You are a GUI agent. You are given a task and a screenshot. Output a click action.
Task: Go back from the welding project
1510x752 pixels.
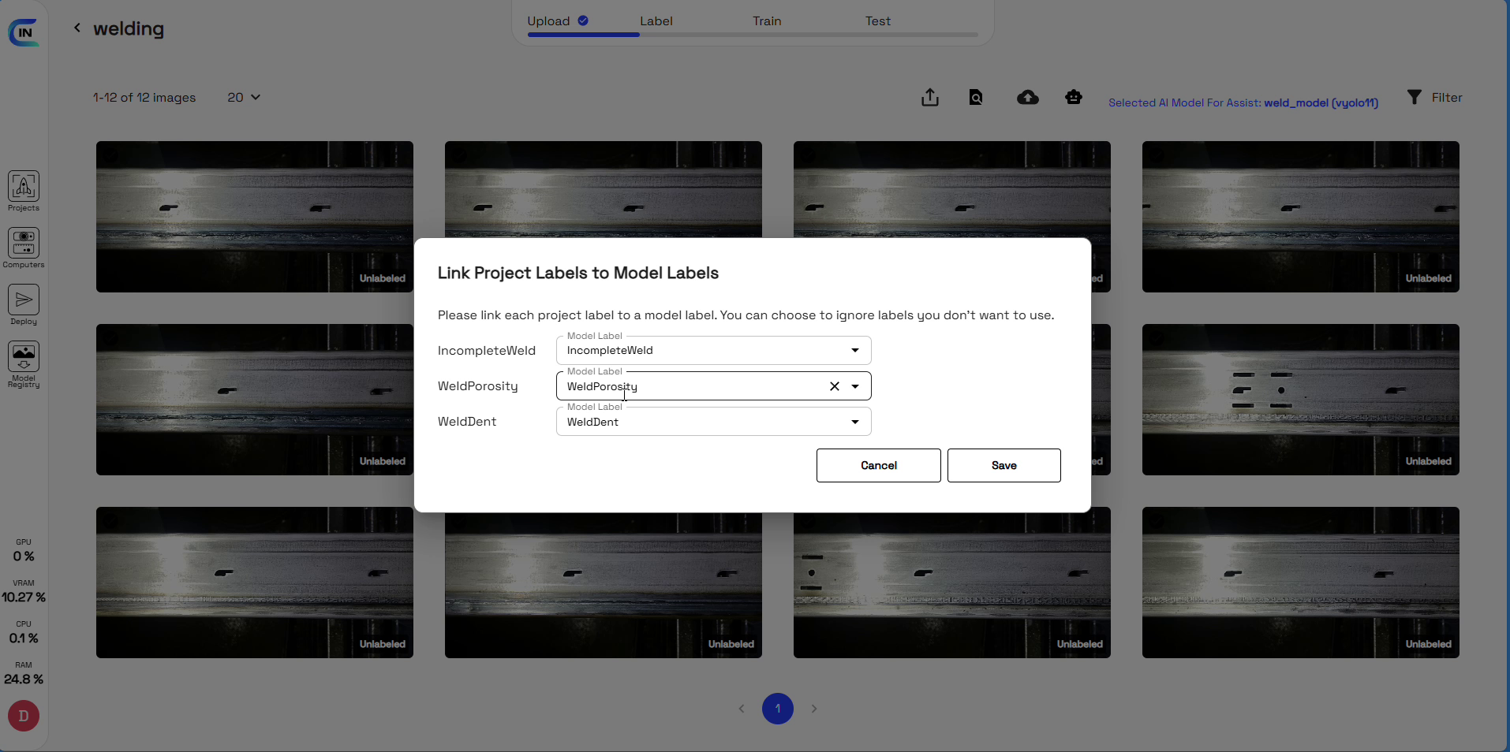pos(77,28)
